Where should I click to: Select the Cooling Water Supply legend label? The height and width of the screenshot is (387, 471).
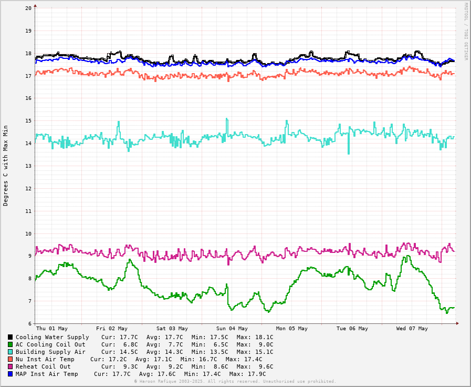(x=52, y=337)
